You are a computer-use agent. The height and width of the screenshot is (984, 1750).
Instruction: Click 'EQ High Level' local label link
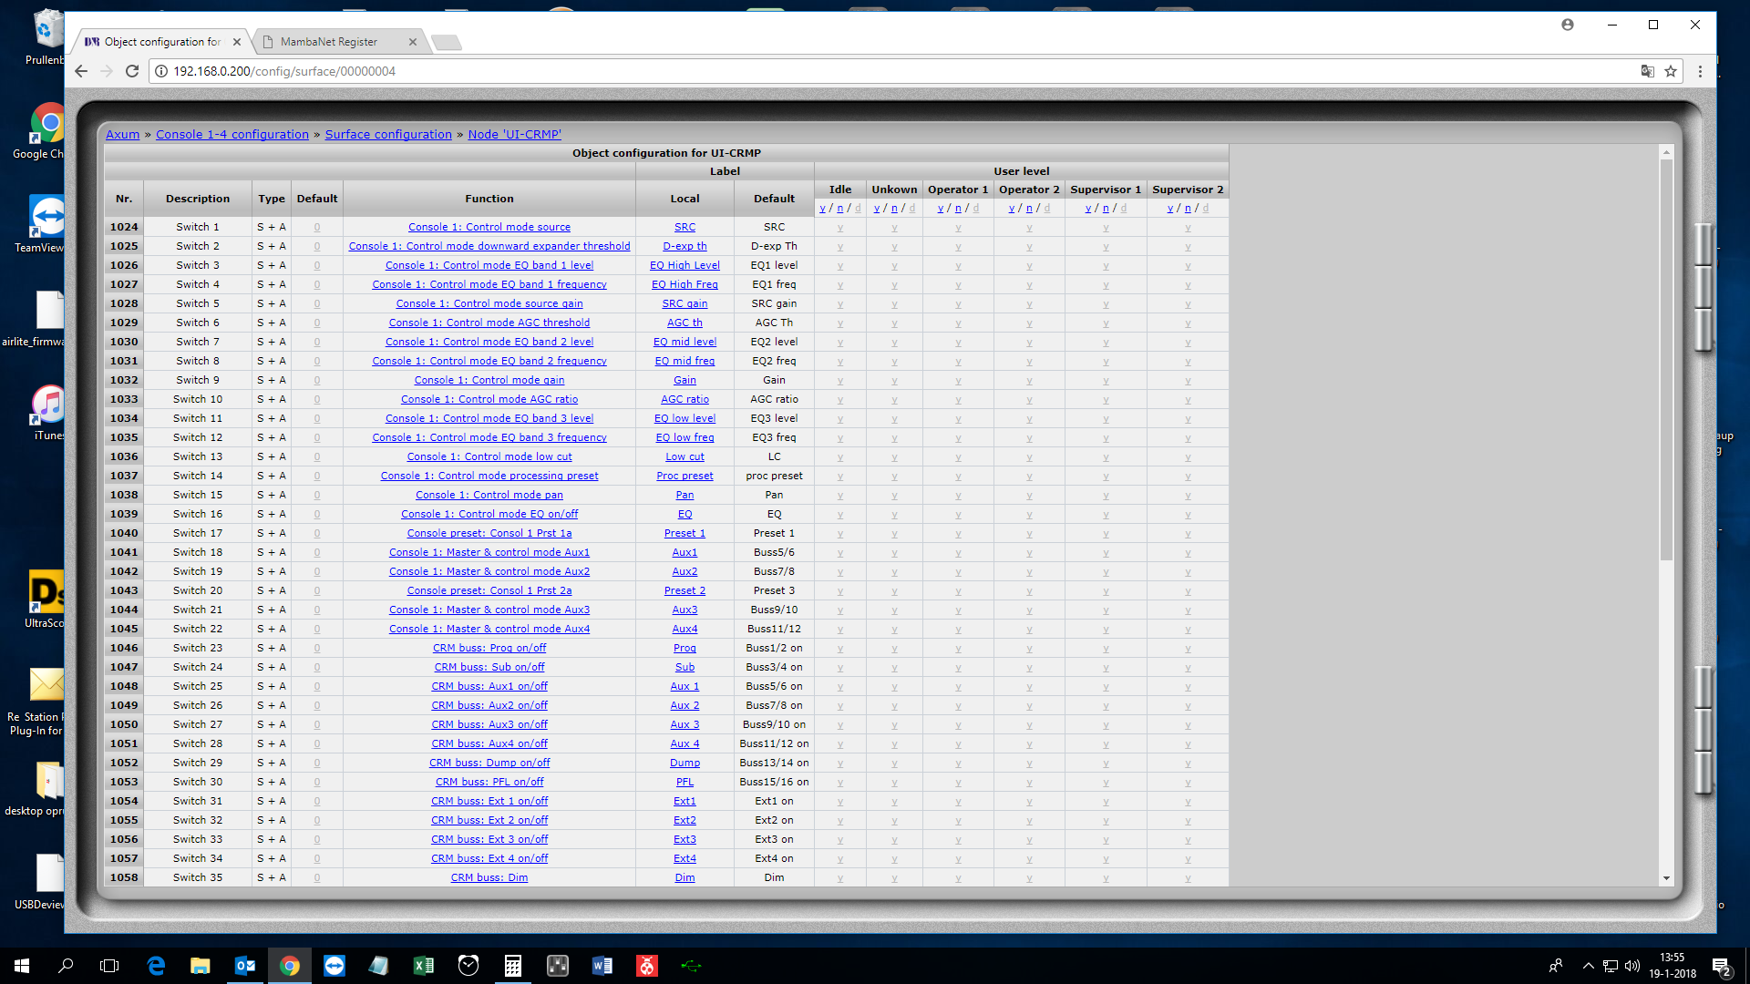(x=685, y=265)
